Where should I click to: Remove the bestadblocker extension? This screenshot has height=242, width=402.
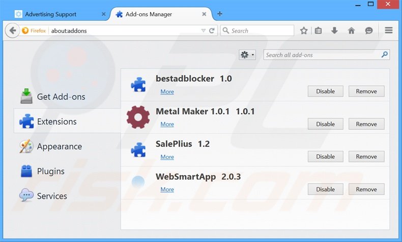366,91
